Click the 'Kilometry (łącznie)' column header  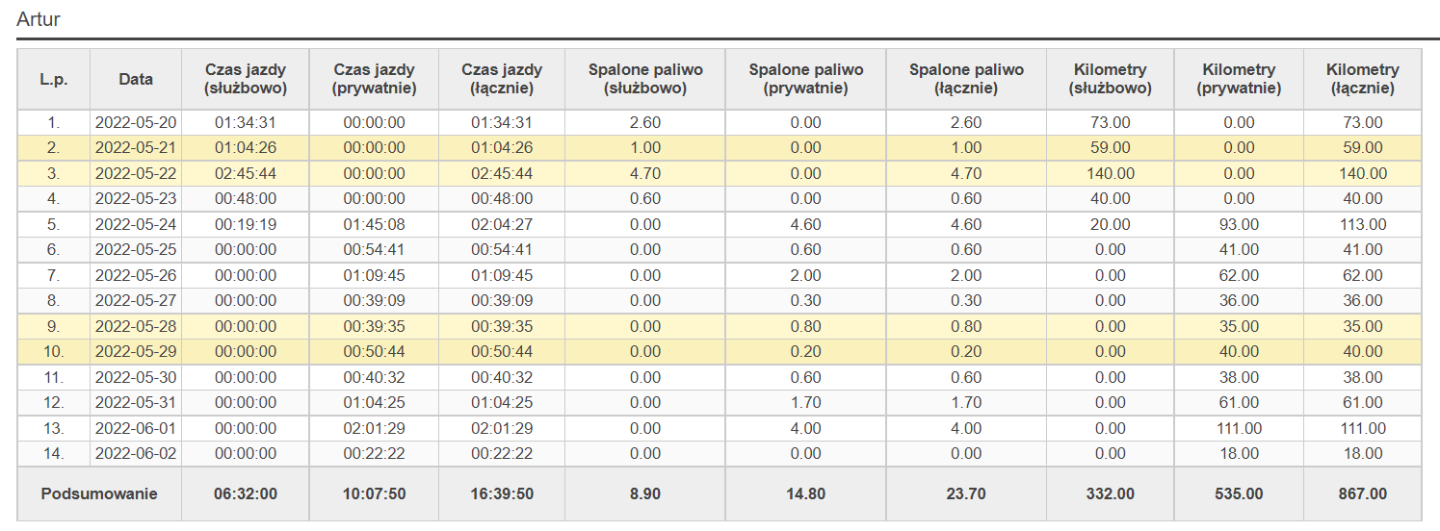click(1362, 79)
